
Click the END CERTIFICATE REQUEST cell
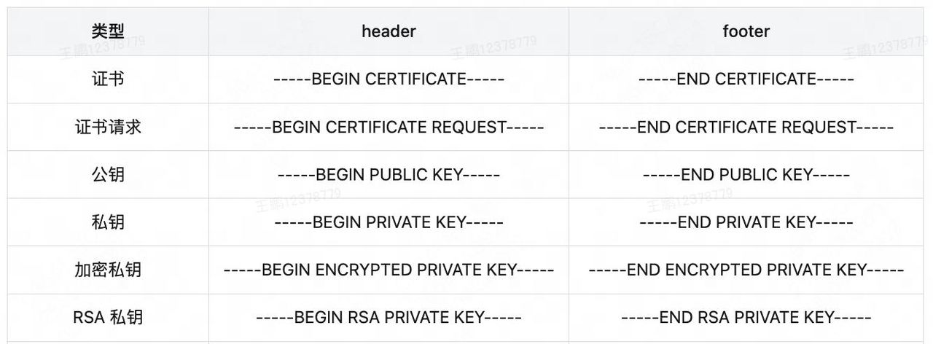coord(746,127)
